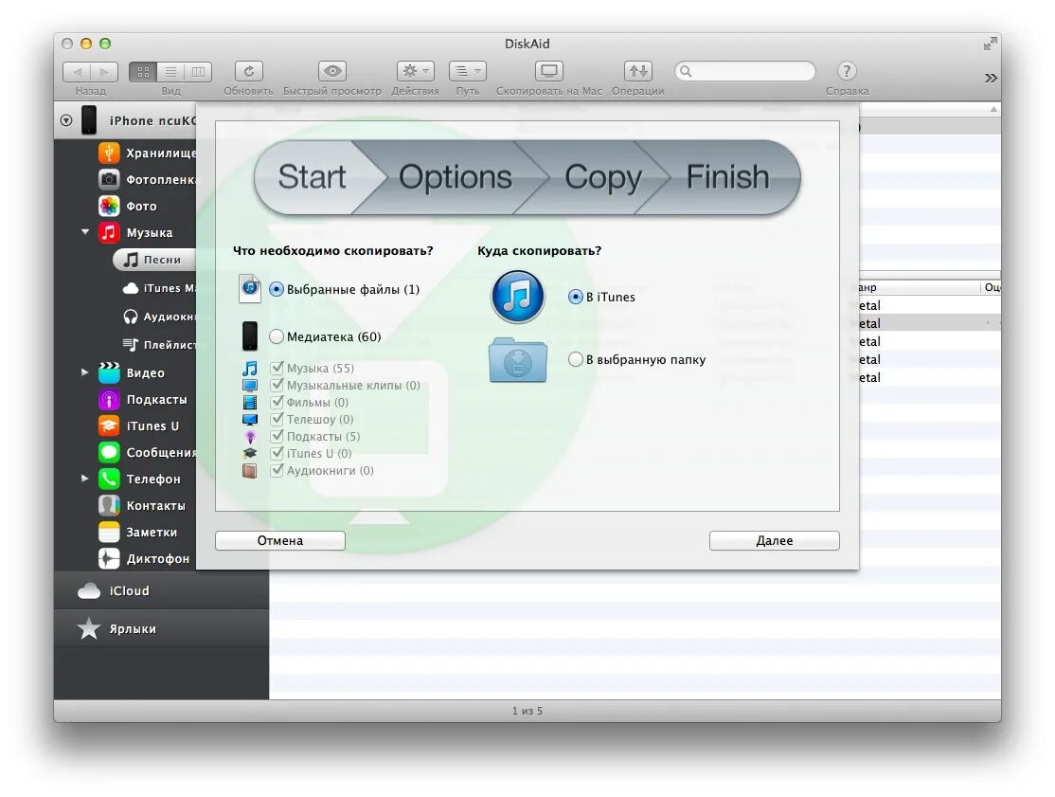Toggle Подкасты (5) checkbox

click(x=277, y=436)
